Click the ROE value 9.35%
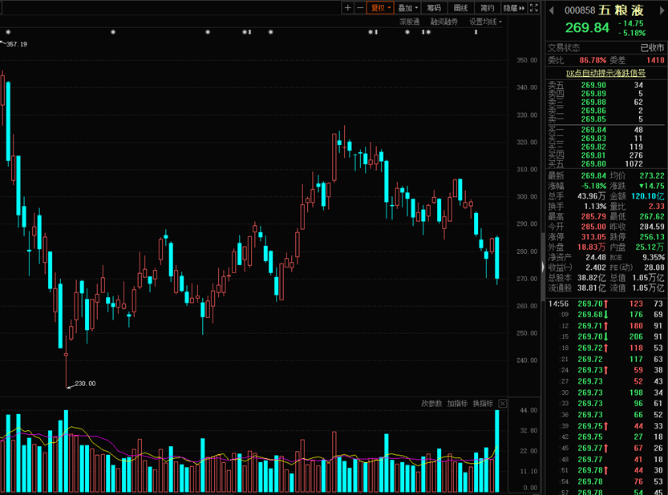Screen dimensions: 668x495 [654, 257]
